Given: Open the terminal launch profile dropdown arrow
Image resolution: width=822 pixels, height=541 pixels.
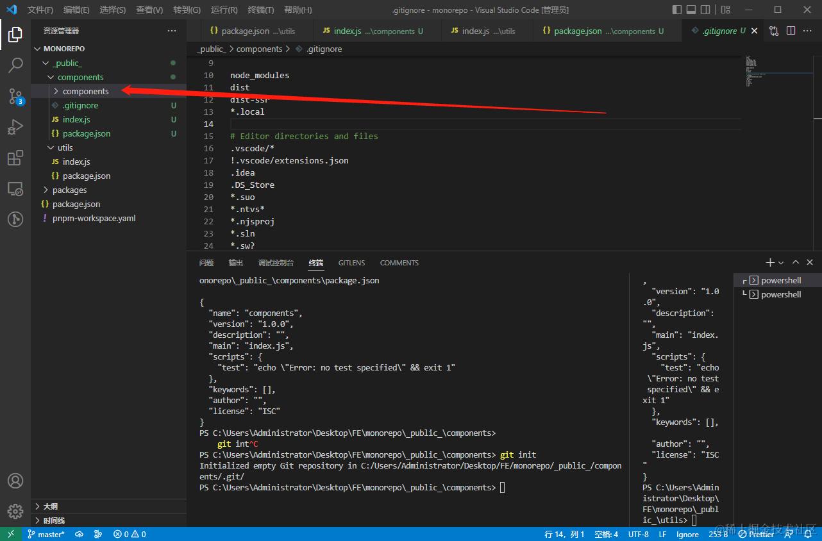Looking at the screenshot, I should click(781, 263).
